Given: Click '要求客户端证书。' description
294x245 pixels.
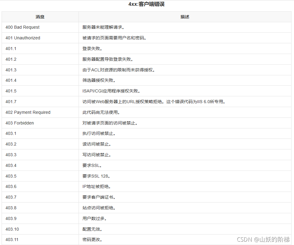Looking at the screenshot, I should click(x=99, y=197).
